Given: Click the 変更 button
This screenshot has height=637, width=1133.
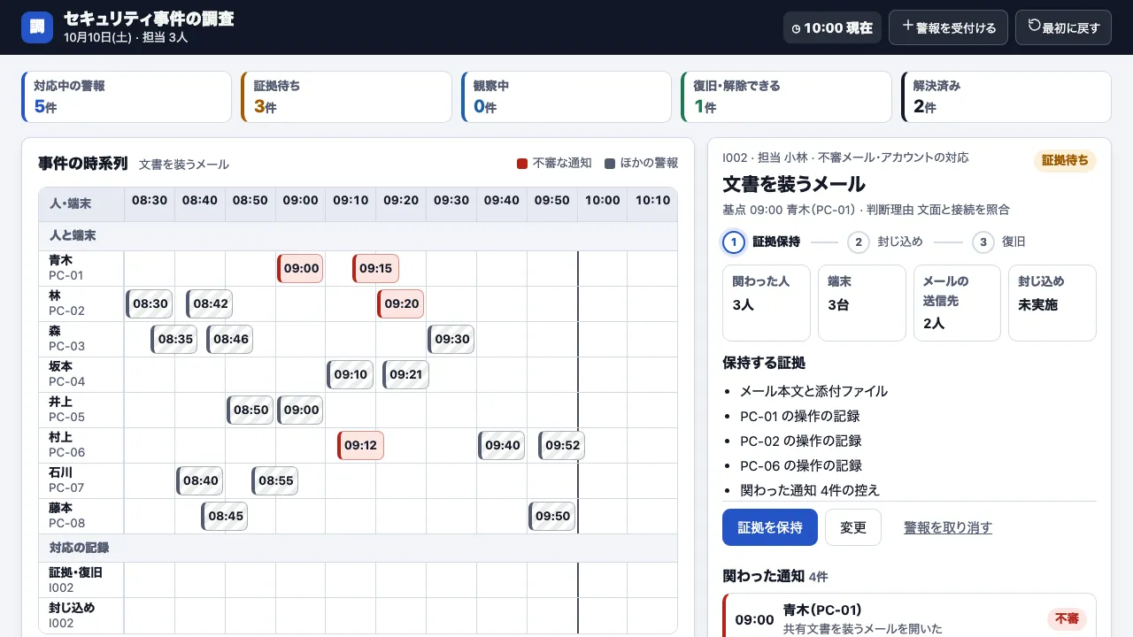Looking at the screenshot, I should coord(853,527).
